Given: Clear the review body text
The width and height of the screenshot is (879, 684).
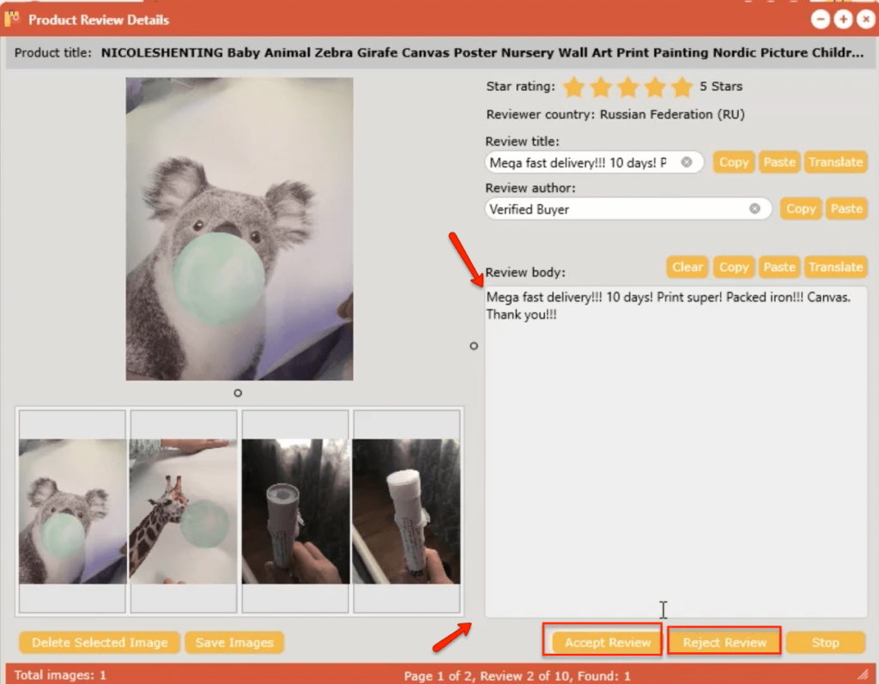Looking at the screenshot, I should click(688, 267).
